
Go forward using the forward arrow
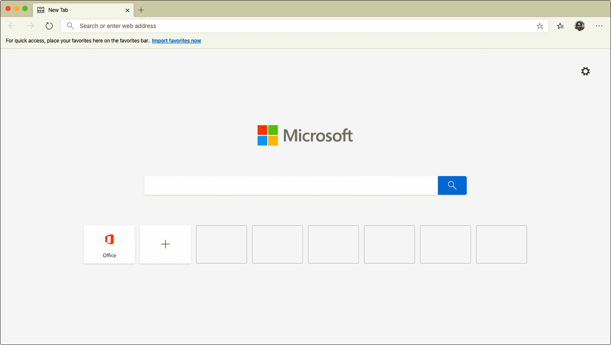pyautogui.click(x=30, y=26)
